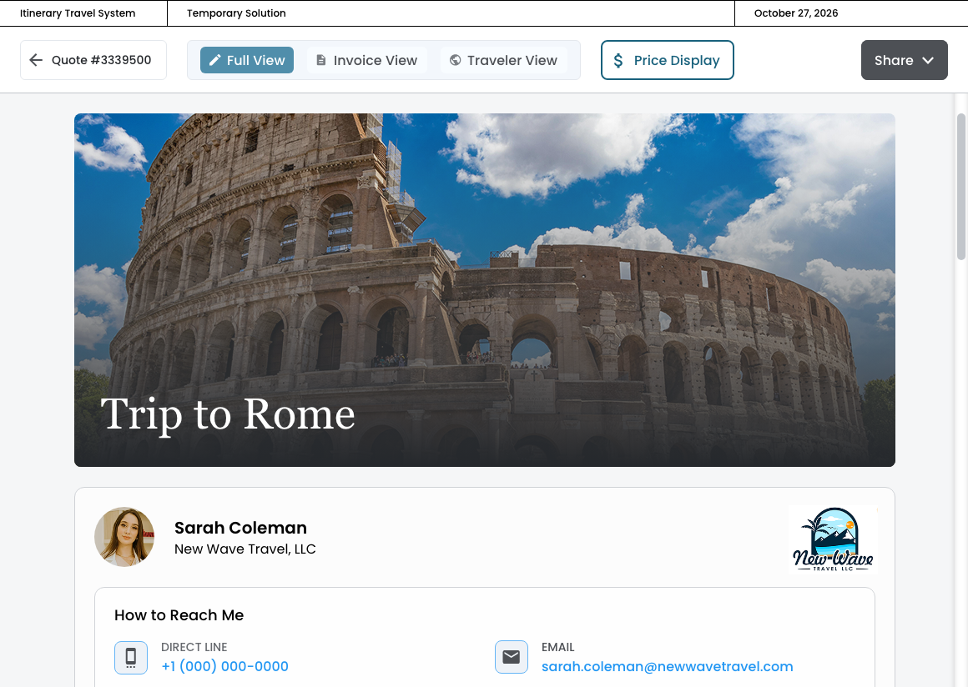Viewport: 968px width, 687px height.
Task: Click the envelope icon beside Email
Action: [x=512, y=657]
